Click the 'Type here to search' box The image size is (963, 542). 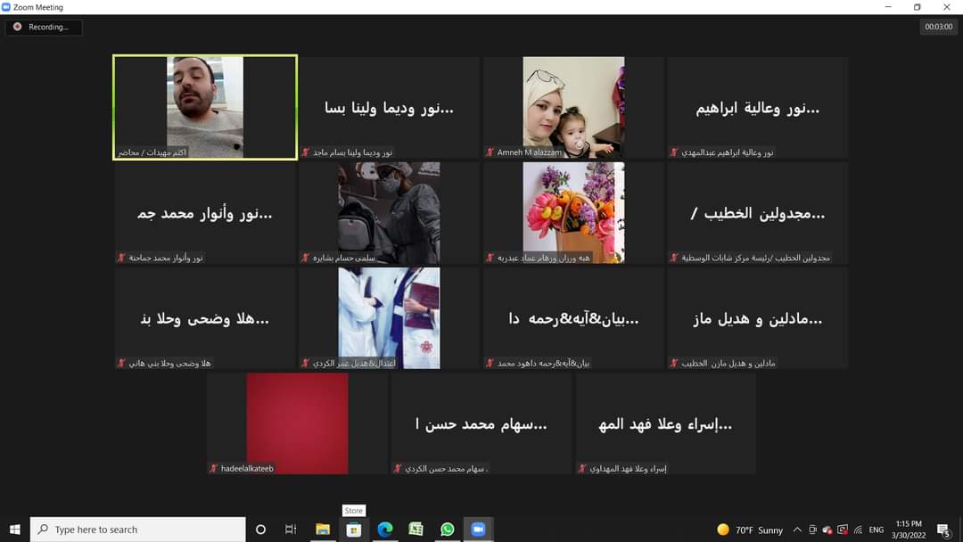tap(138, 530)
